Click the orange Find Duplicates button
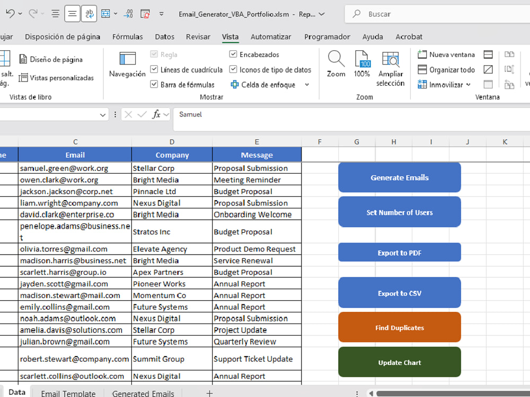Screen dimensions: 530x397 (400, 328)
